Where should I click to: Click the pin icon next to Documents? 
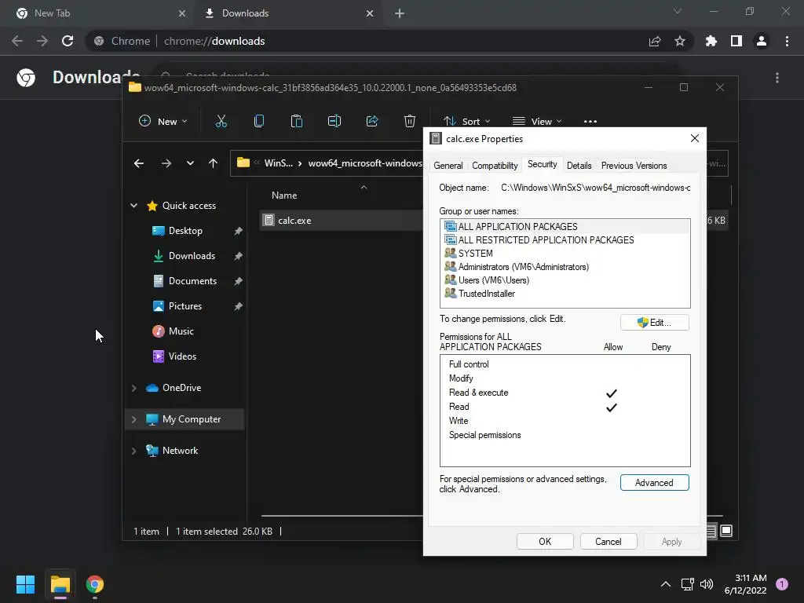coord(238,281)
